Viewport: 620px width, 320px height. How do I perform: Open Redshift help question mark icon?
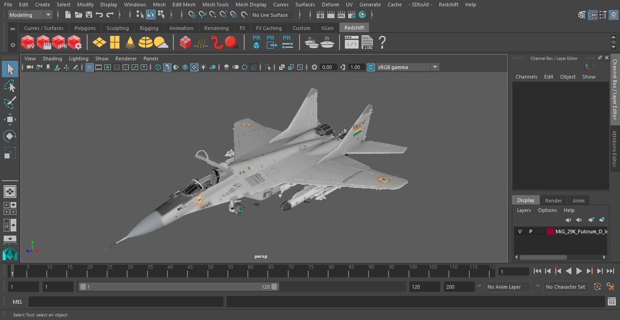[382, 43]
